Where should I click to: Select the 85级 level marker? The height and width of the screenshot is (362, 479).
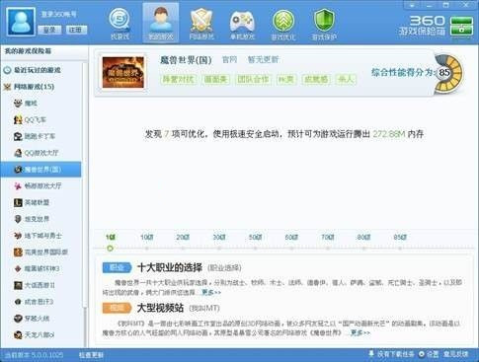[x=400, y=237]
